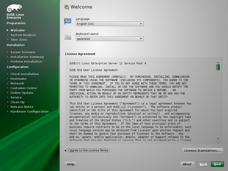Select Clean Up step in sidebar

click(17, 102)
